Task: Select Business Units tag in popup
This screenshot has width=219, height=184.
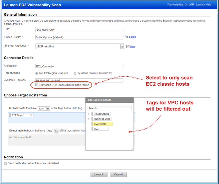Action: click(x=102, y=119)
